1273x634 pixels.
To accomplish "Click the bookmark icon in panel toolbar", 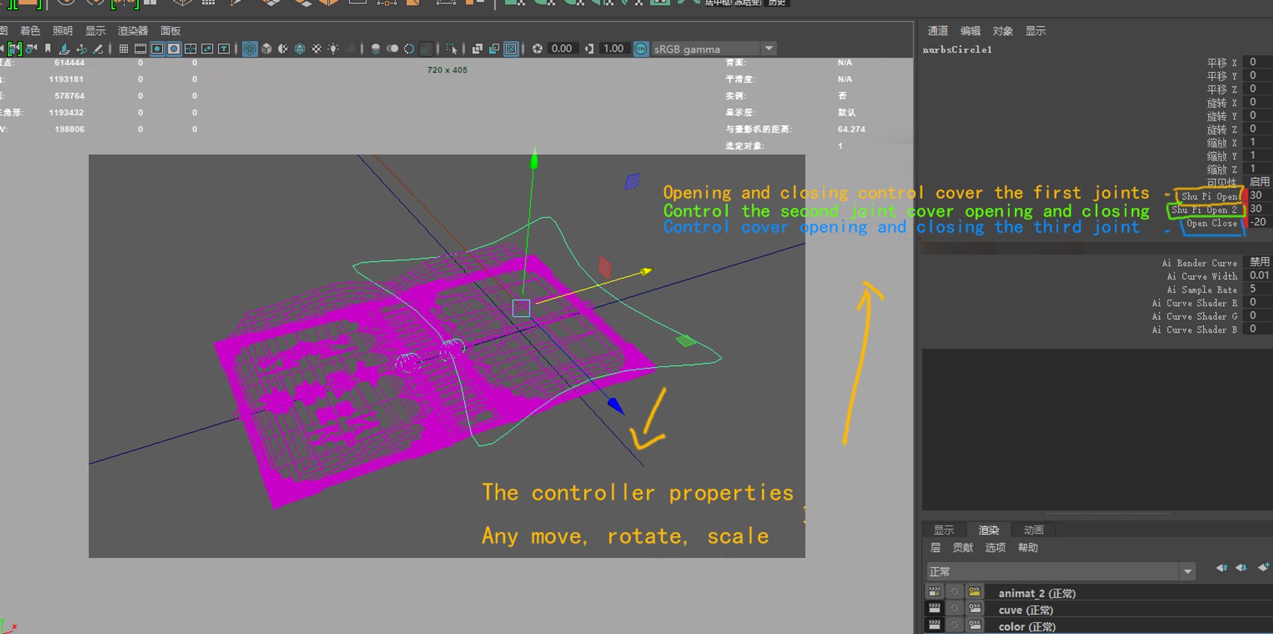I will click(x=48, y=48).
